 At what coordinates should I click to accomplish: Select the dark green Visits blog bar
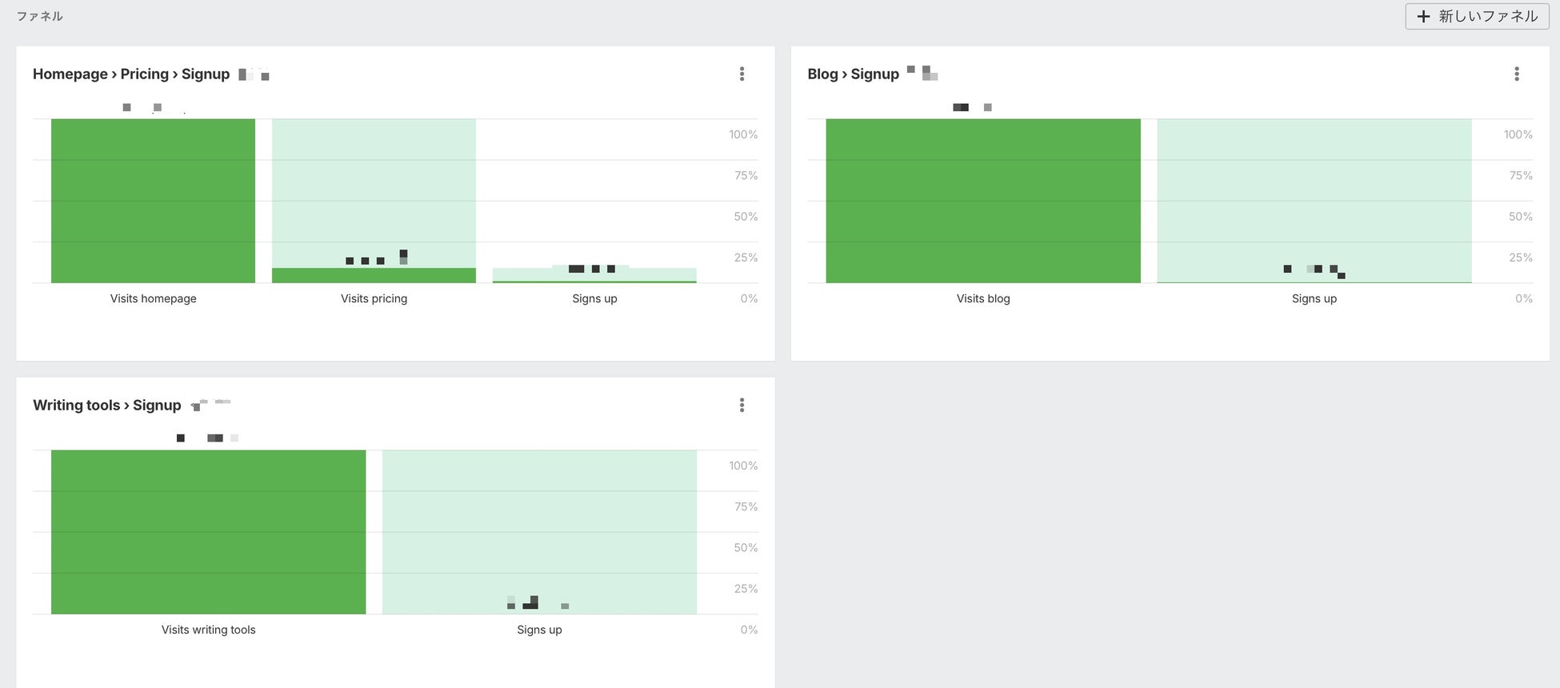point(983,200)
